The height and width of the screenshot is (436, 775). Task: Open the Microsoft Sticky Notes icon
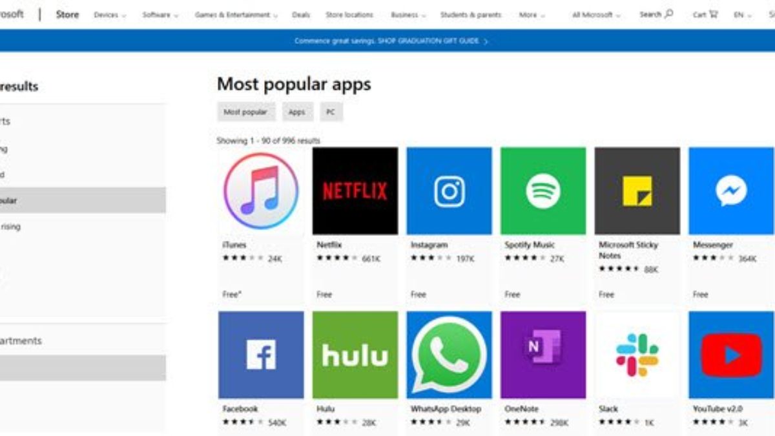click(x=637, y=191)
